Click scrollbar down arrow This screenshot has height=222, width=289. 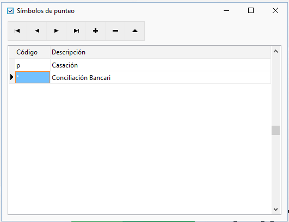pyautogui.click(x=275, y=209)
